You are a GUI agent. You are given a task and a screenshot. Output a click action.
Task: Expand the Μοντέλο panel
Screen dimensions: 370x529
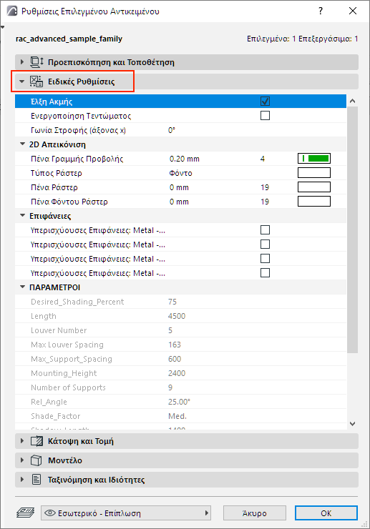pos(22,460)
